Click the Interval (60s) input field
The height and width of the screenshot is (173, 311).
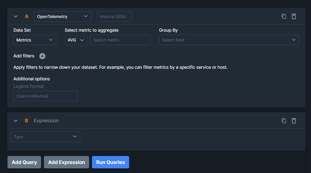coord(114,16)
